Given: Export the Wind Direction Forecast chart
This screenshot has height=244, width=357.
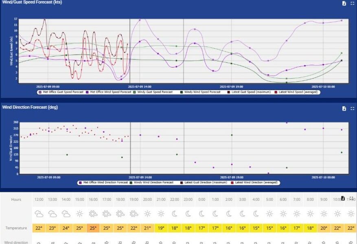Looking at the screenshot, I should pos(344,109).
